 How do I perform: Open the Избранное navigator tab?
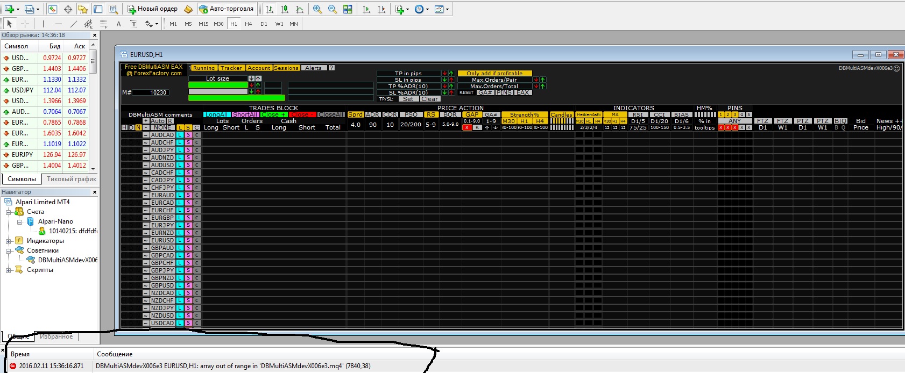(x=56, y=336)
